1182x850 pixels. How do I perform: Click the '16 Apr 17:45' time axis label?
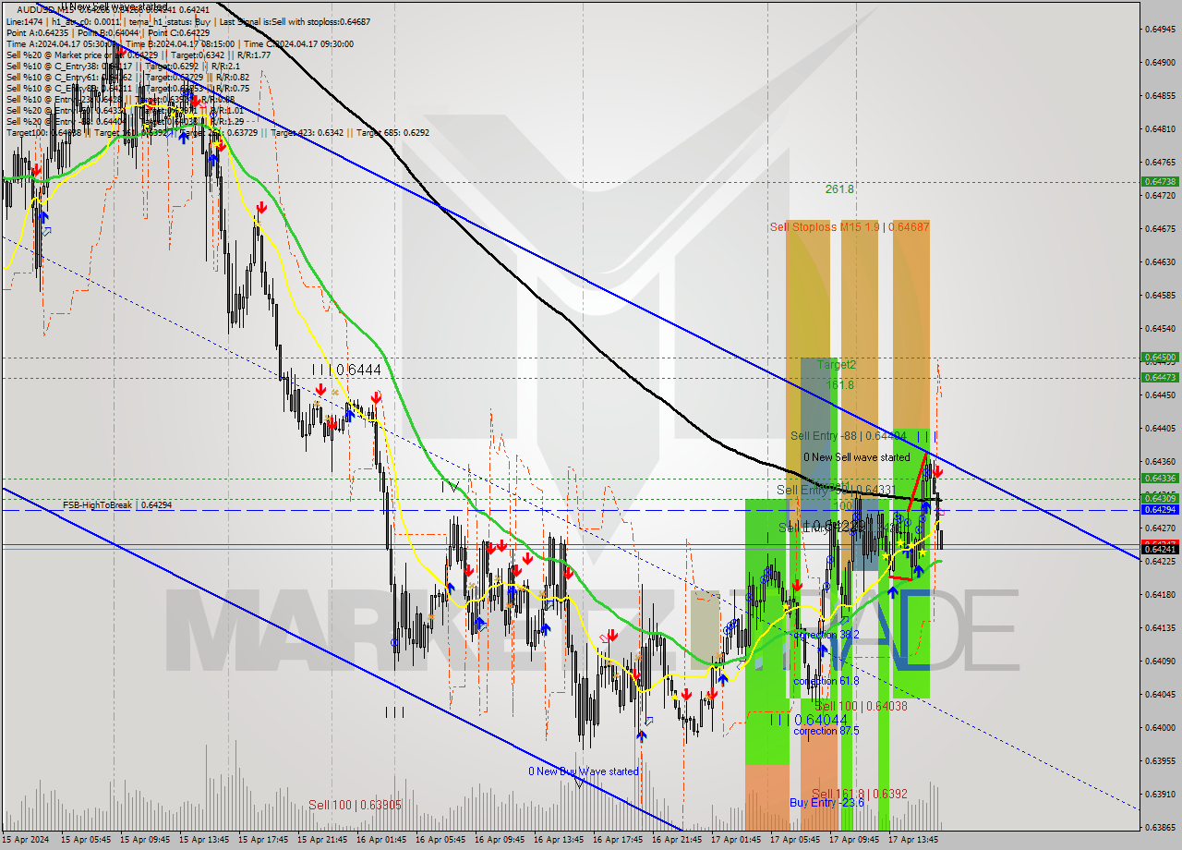(x=617, y=840)
